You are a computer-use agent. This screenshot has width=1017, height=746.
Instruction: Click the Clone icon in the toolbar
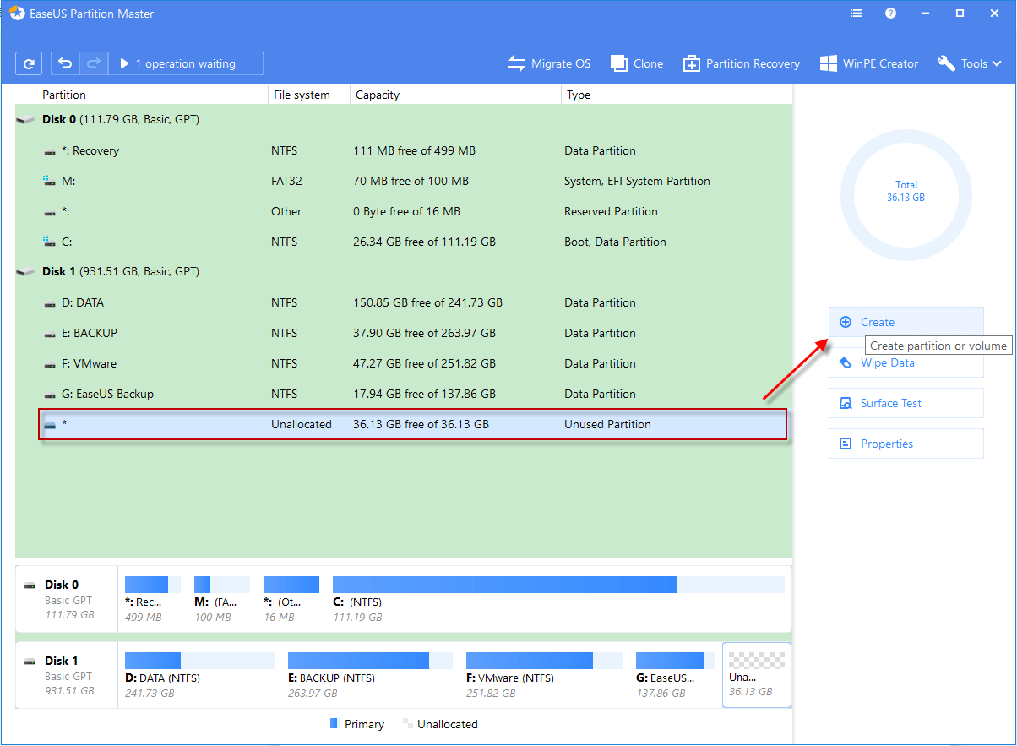[x=619, y=63]
